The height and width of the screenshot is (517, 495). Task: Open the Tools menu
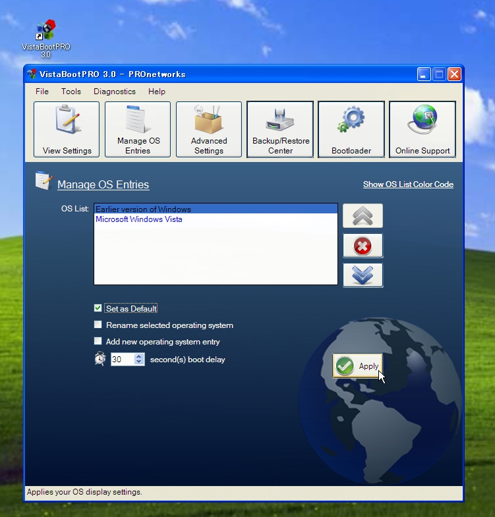click(71, 92)
